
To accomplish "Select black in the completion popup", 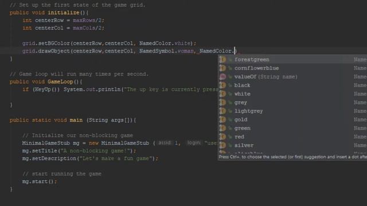I will [292, 85].
